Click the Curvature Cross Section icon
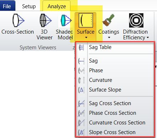The image size is (157, 138). [81, 123]
